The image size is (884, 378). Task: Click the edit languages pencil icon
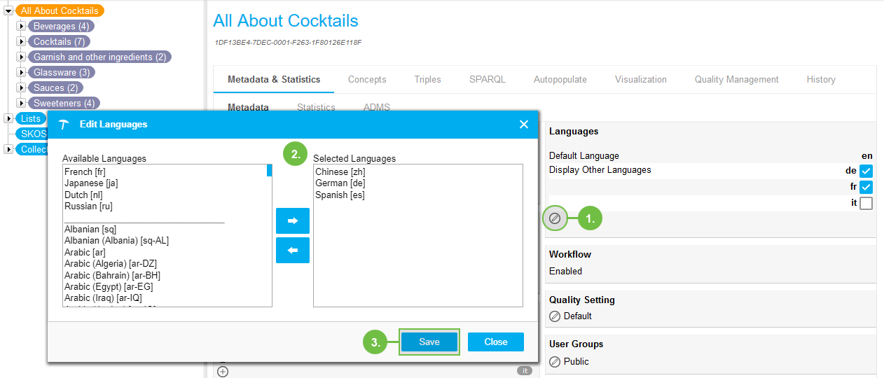coord(554,218)
